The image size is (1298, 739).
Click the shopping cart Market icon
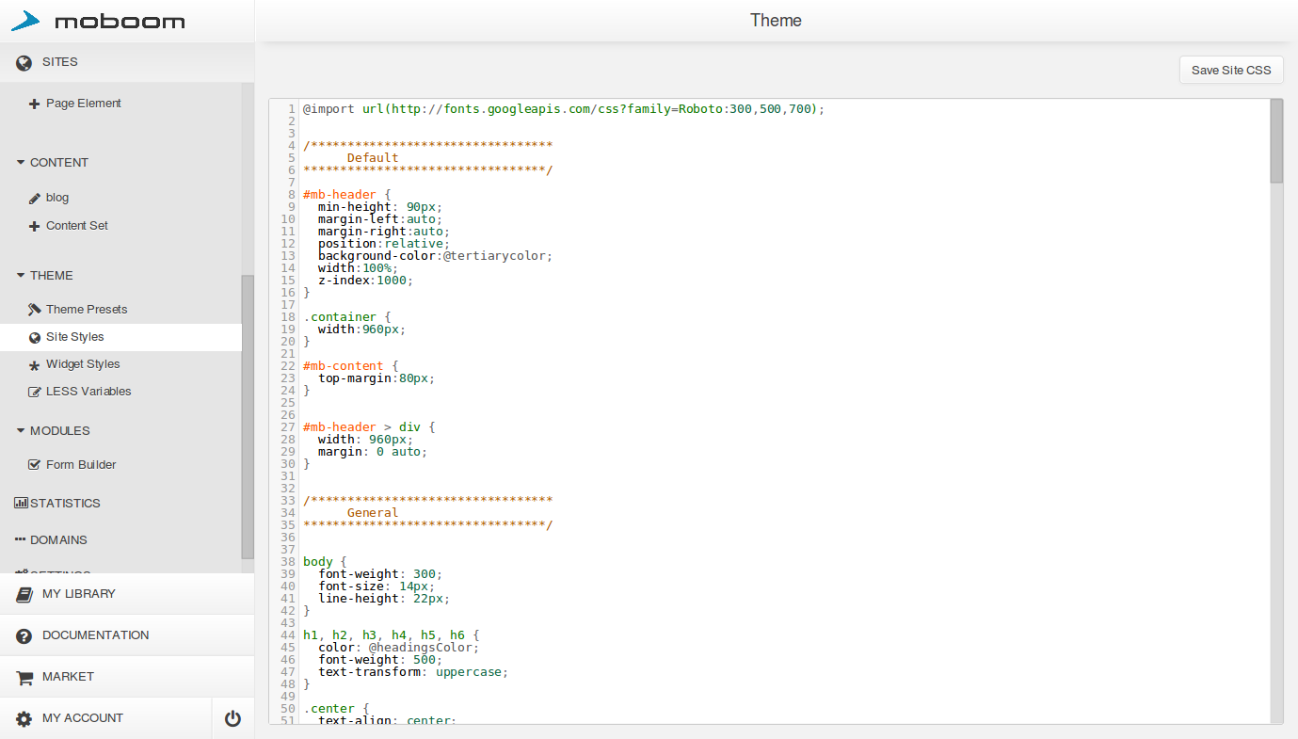pyautogui.click(x=24, y=678)
